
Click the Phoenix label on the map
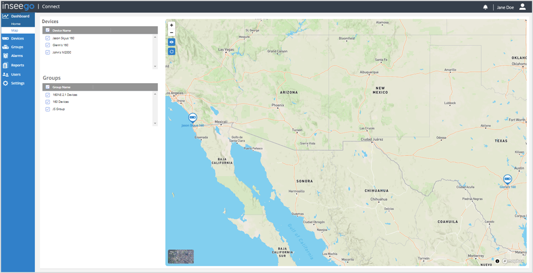[278, 105]
